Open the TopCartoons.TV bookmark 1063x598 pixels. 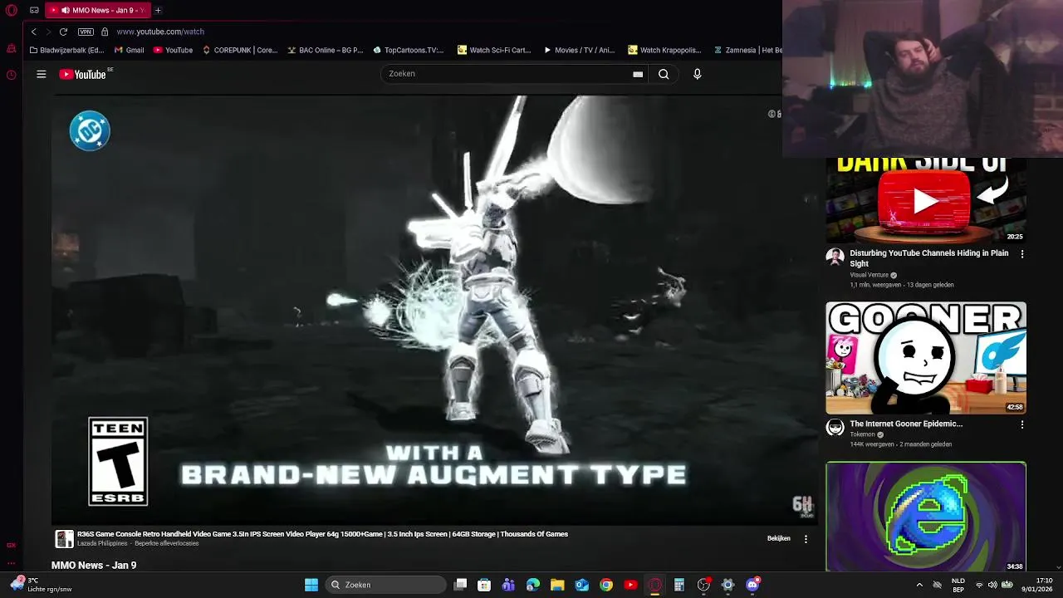pos(409,50)
